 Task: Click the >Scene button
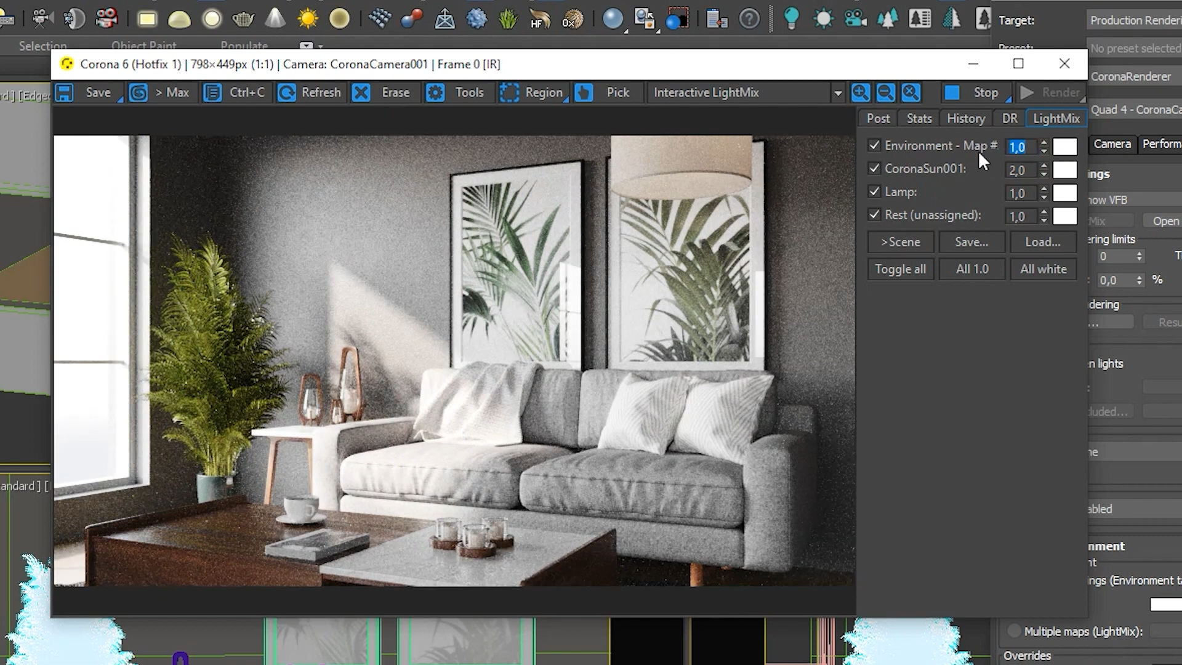click(901, 242)
